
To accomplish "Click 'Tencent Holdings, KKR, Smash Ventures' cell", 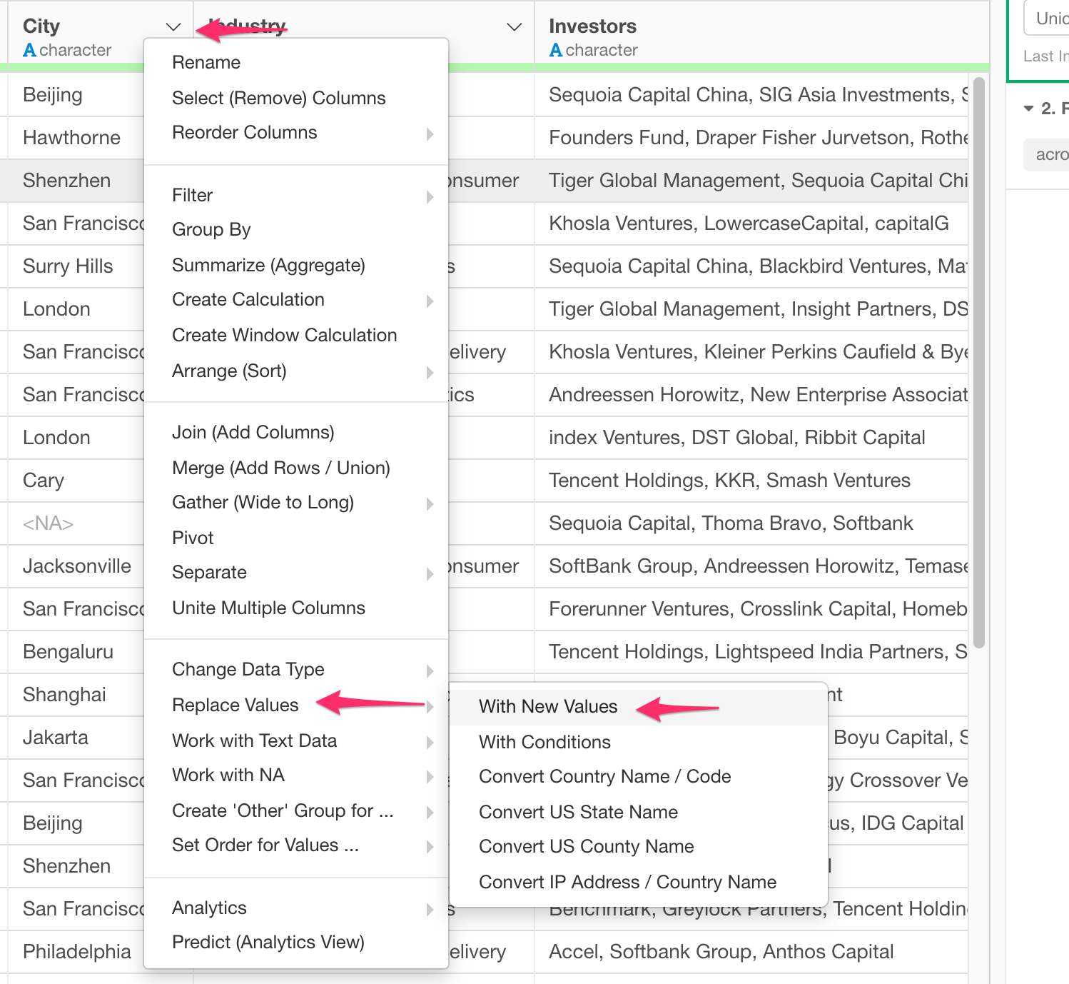I will [x=751, y=481].
